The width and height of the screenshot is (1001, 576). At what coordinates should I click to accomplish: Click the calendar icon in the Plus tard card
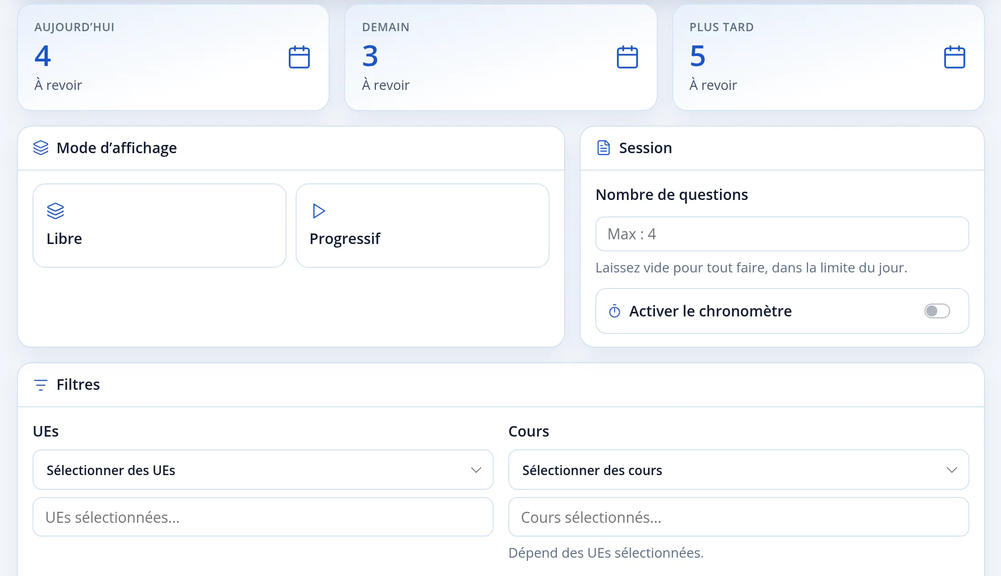coord(955,57)
